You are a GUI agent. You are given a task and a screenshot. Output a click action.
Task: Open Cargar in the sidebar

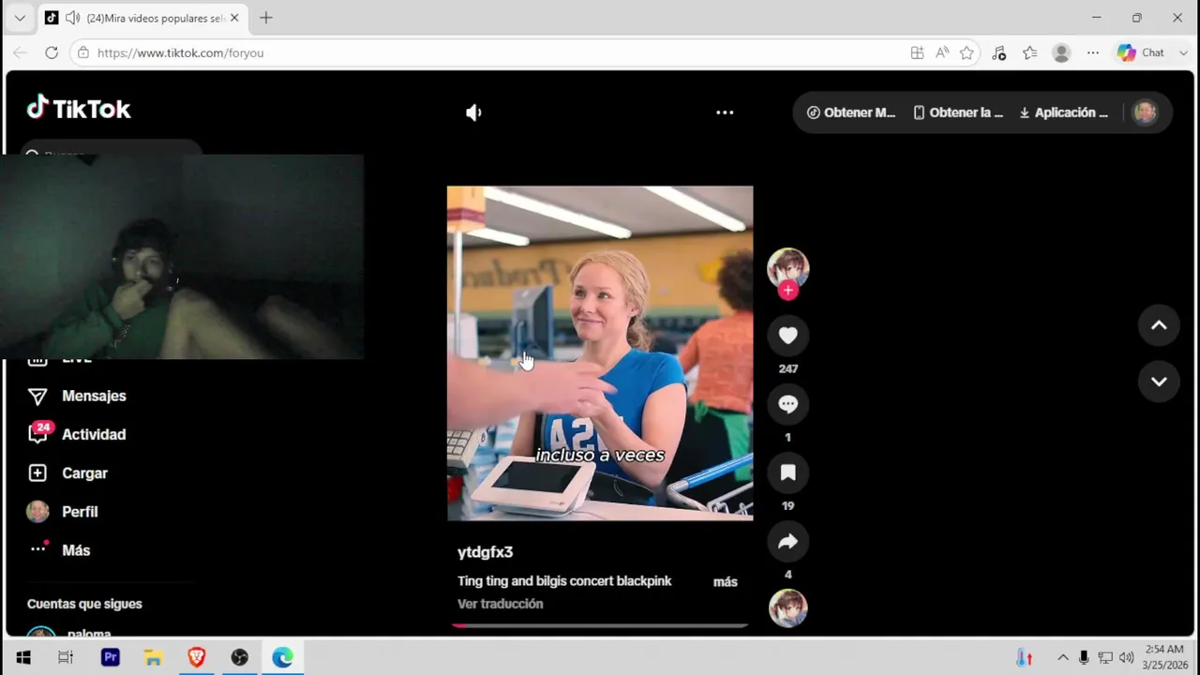coord(84,473)
